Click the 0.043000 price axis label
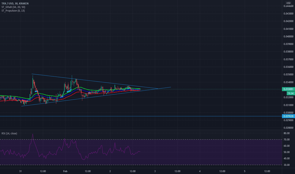This screenshot has width=295, height=174. 288,14
